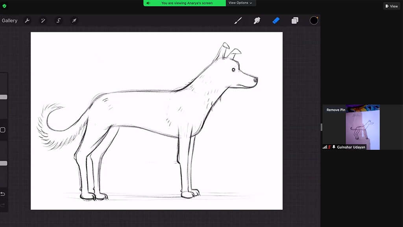Select Gulnahar Udayan's video thumbnail
The image size is (403, 227).
coord(362,127)
